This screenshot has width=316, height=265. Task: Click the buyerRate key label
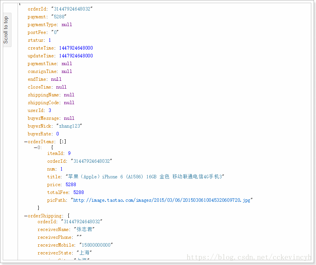pos(39,134)
